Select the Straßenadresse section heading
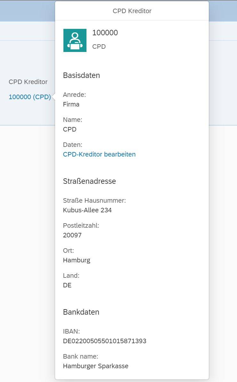Image resolution: width=237 pixels, height=382 pixels. click(89, 181)
